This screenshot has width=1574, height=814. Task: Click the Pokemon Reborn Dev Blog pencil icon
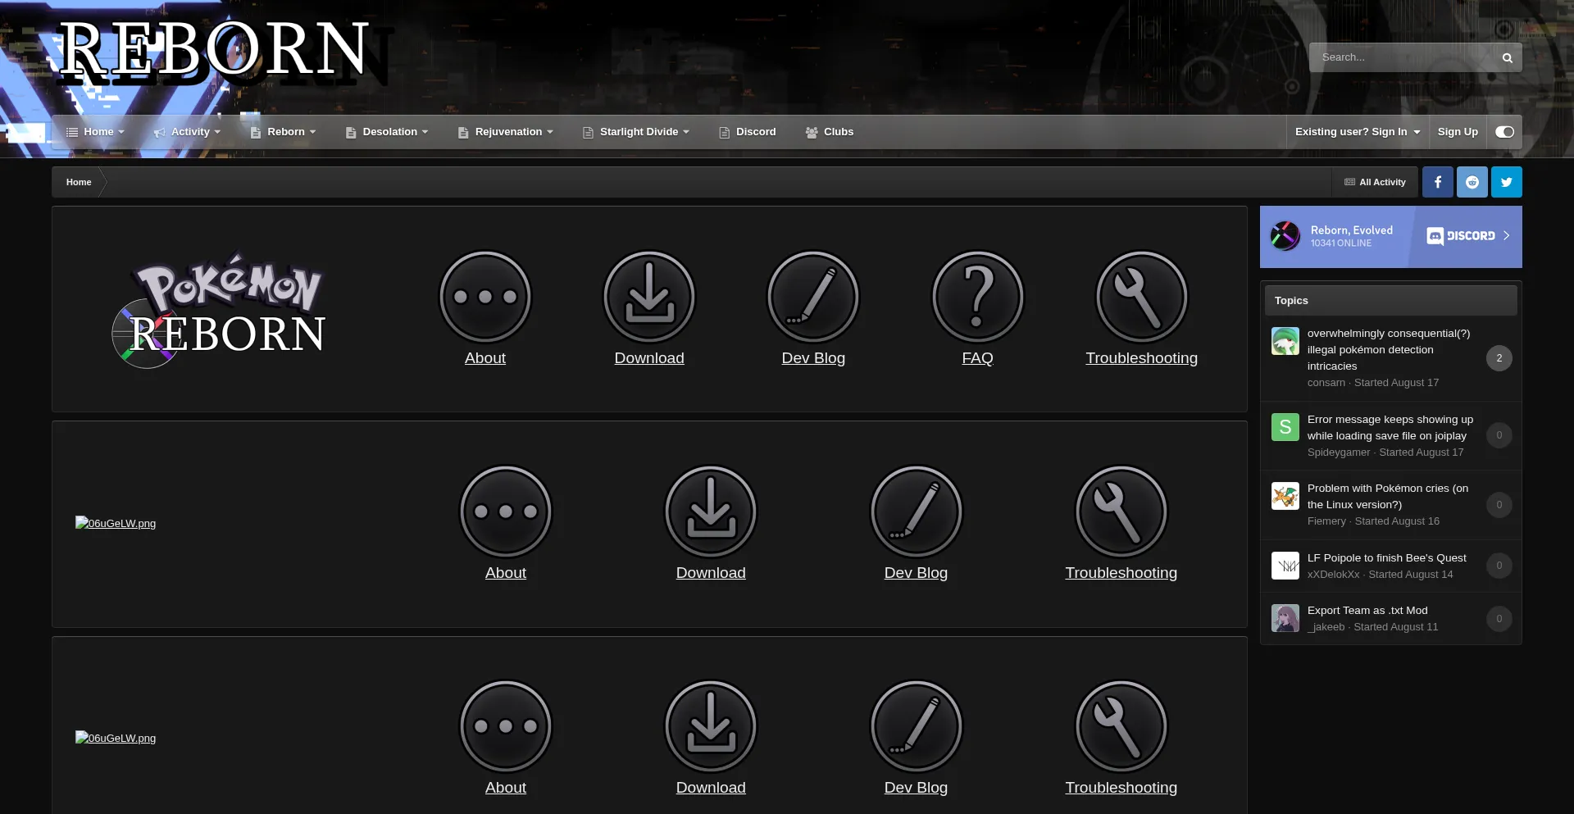pyautogui.click(x=813, y=297)
